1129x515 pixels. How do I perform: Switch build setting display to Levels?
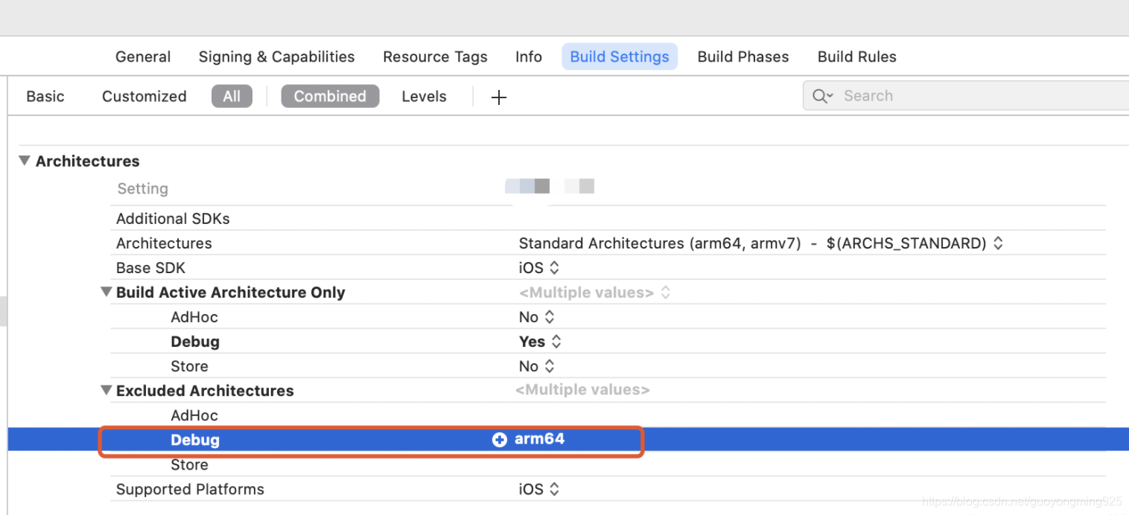click(424, 95)
